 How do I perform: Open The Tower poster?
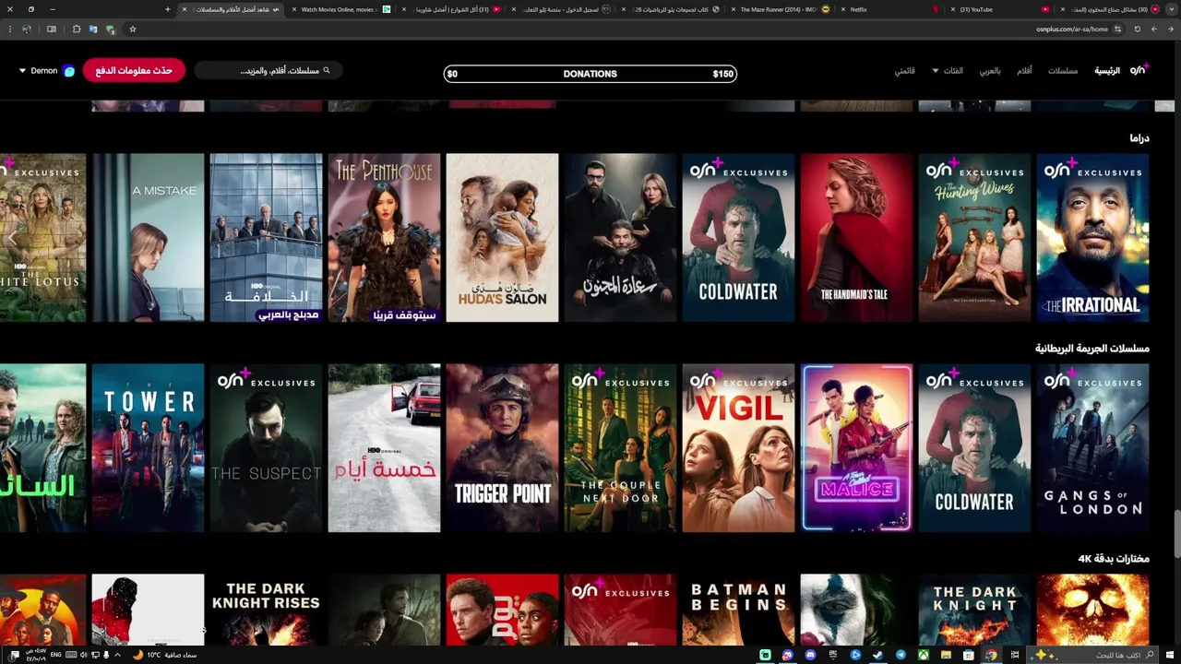[148, 448]
